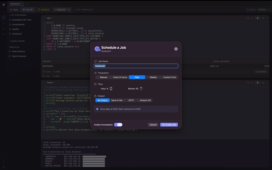Open the Save action in the toolbar
Viewport: 272px width, 170px height.
click(14, 9)
